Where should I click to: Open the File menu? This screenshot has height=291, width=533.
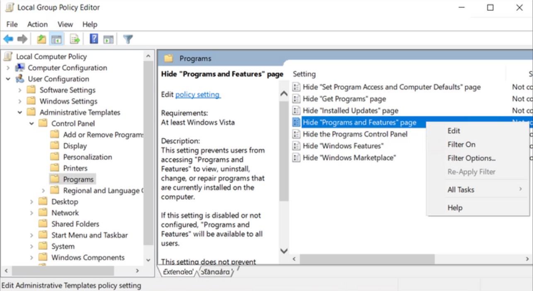coord(12,24)
